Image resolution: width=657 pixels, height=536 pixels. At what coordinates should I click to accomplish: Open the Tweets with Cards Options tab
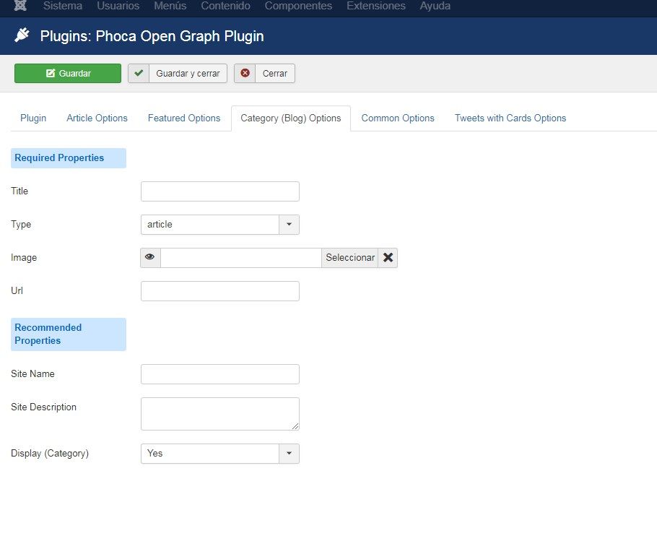[510, 118]
